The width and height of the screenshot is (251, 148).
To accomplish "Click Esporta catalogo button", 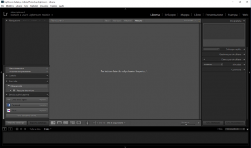I will click(38, 123).
